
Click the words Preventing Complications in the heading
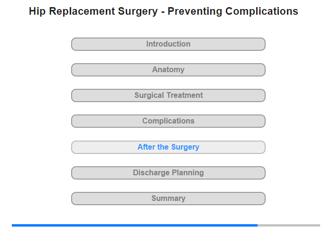tap(233, 11)
